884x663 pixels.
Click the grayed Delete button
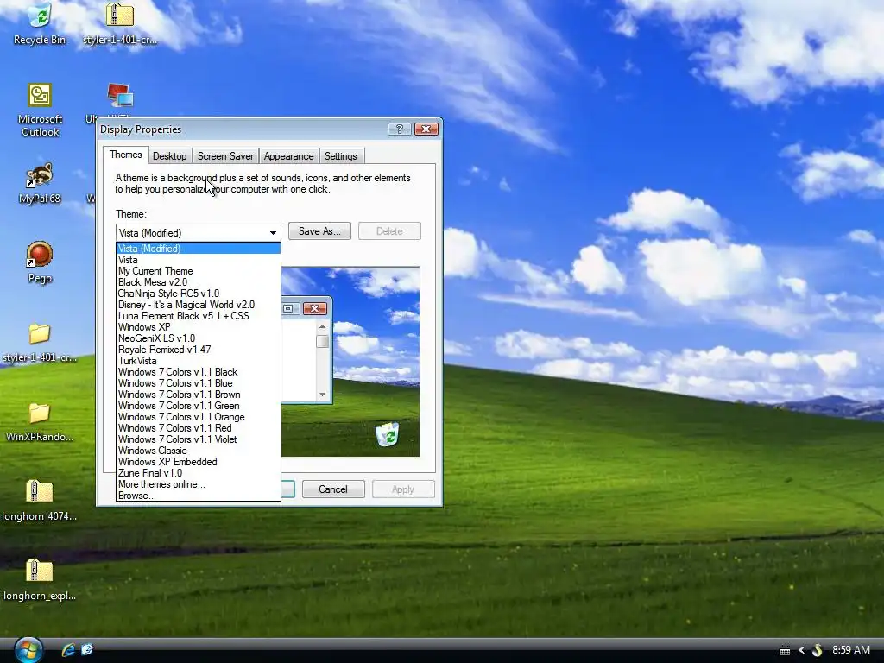[x=389, y=231]
